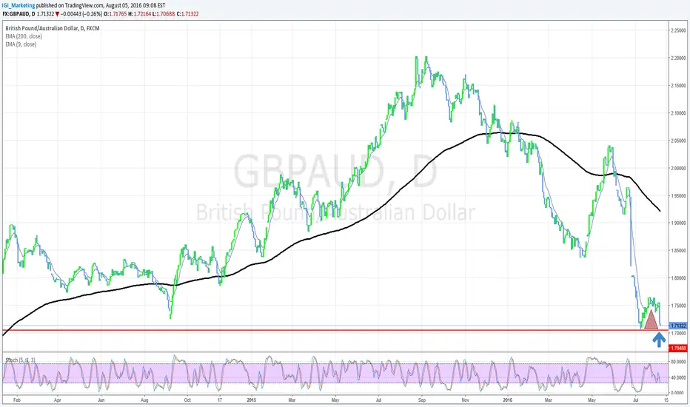Select the EMA (200, close) indicator label
The height and width of the screenshot is (407, 690).
click(x=24, y=36)
